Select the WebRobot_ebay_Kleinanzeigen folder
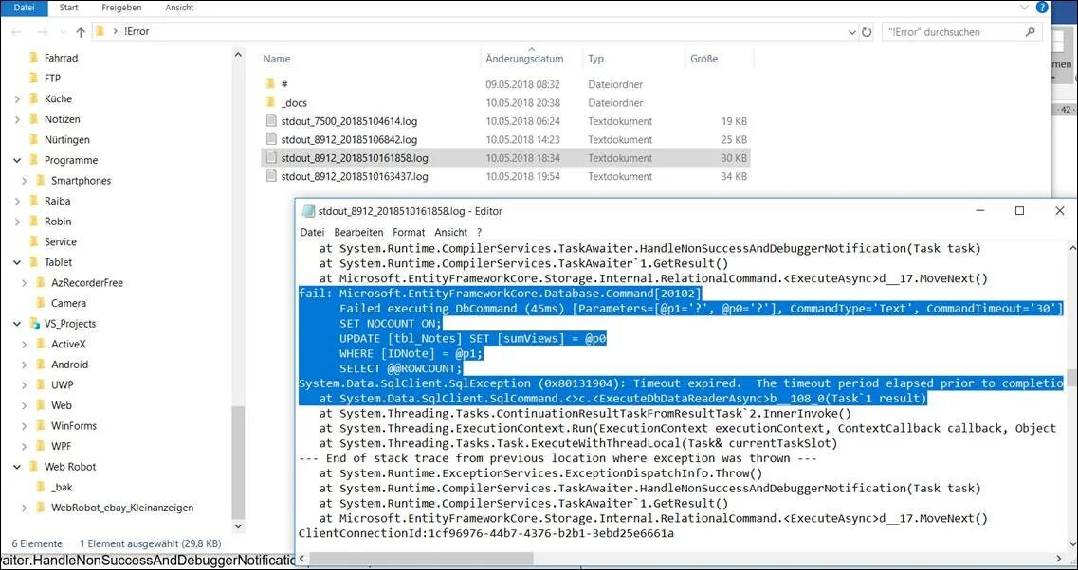Image resolution: width=1078 pixels, height=570 pixels. [x=122, y=508]
